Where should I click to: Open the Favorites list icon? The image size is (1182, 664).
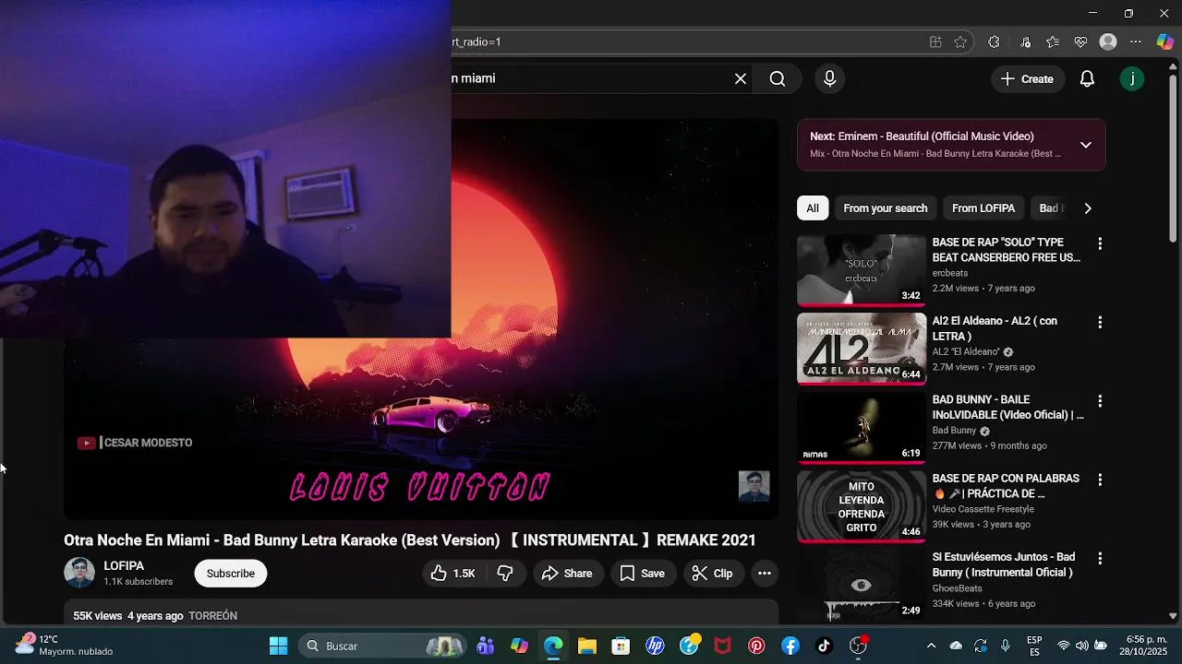point(1053,41)
